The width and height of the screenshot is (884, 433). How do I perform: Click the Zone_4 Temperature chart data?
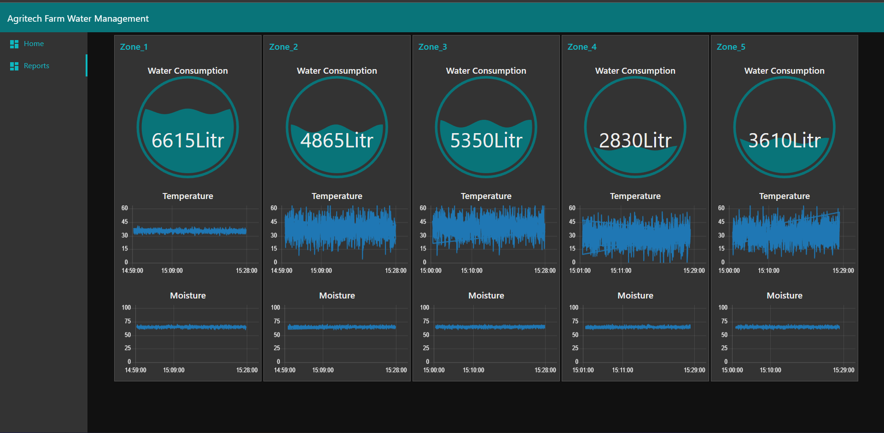tap(636, 236)
